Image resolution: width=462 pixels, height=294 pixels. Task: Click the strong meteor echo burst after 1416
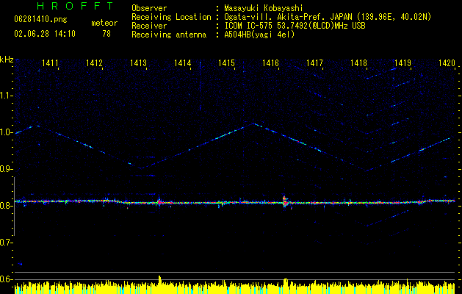tap(285, 201)
